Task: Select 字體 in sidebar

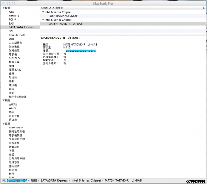Action: tap(12, 151)
